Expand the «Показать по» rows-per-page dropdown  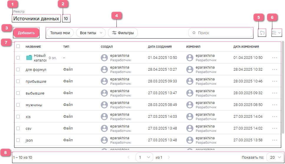(275, 158)
